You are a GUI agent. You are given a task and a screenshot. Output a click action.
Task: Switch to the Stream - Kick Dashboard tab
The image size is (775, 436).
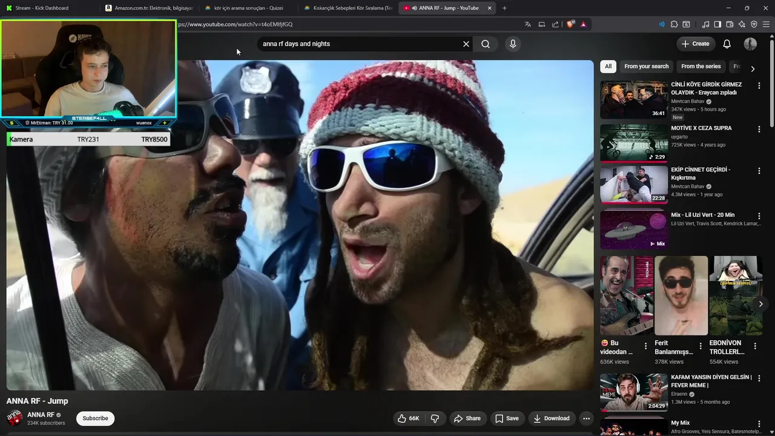click(x=41, y=8)
